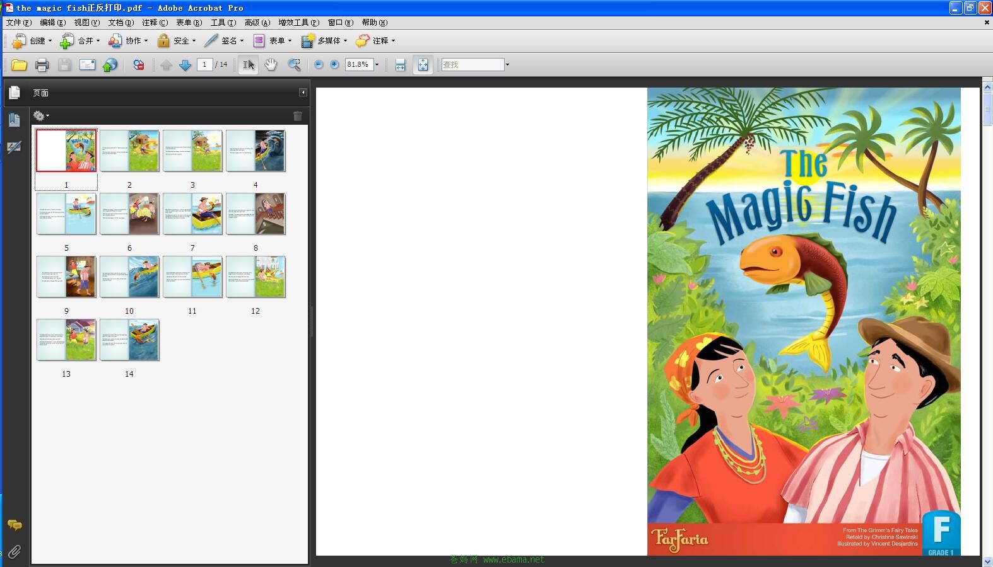993x567 pixels.
Task: Open the 文件 (File) menu
Action: tap(19, 23)
